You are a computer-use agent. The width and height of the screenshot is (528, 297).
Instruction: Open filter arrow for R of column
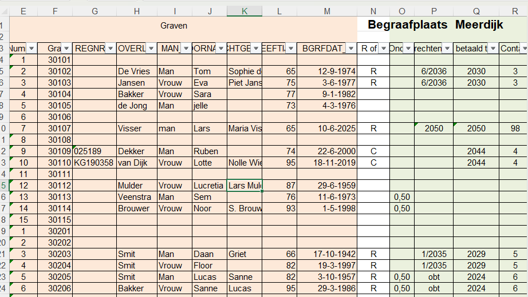pyautogui.click(x=383, y=49)
